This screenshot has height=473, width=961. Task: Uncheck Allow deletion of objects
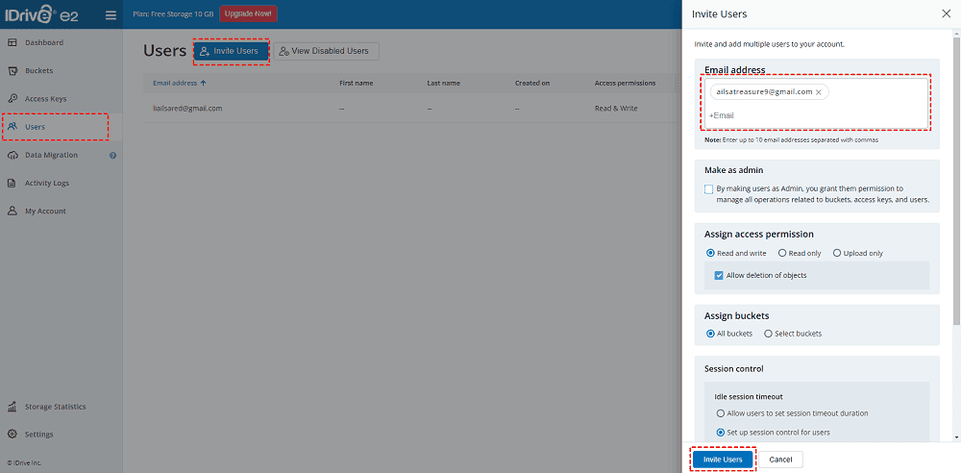point(720,276)
